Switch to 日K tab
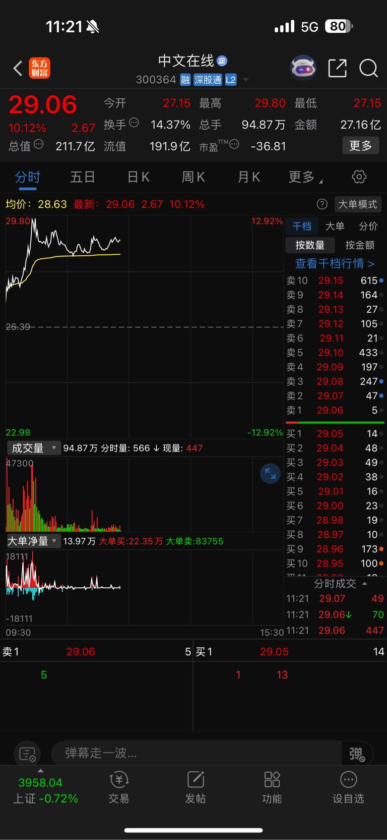The image size is (387, 840). [138, 177]
